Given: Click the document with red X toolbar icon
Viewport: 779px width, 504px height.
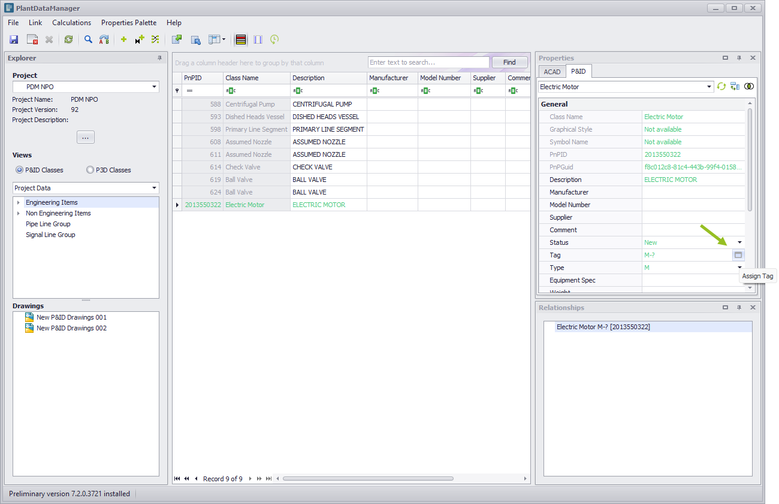Looking at the screenshot, I should click(x=32, y=40).
